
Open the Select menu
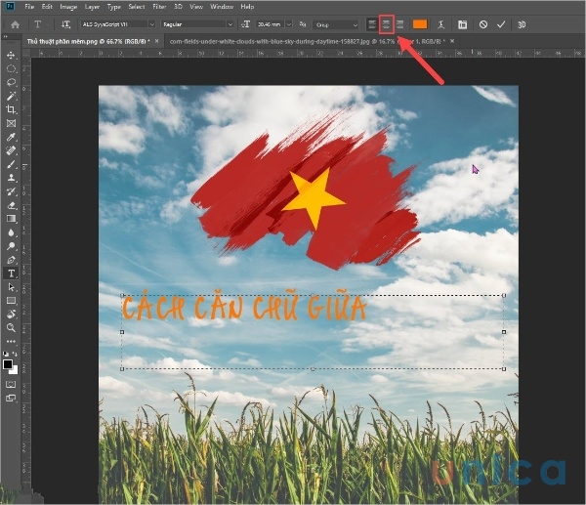pos(137,7)
